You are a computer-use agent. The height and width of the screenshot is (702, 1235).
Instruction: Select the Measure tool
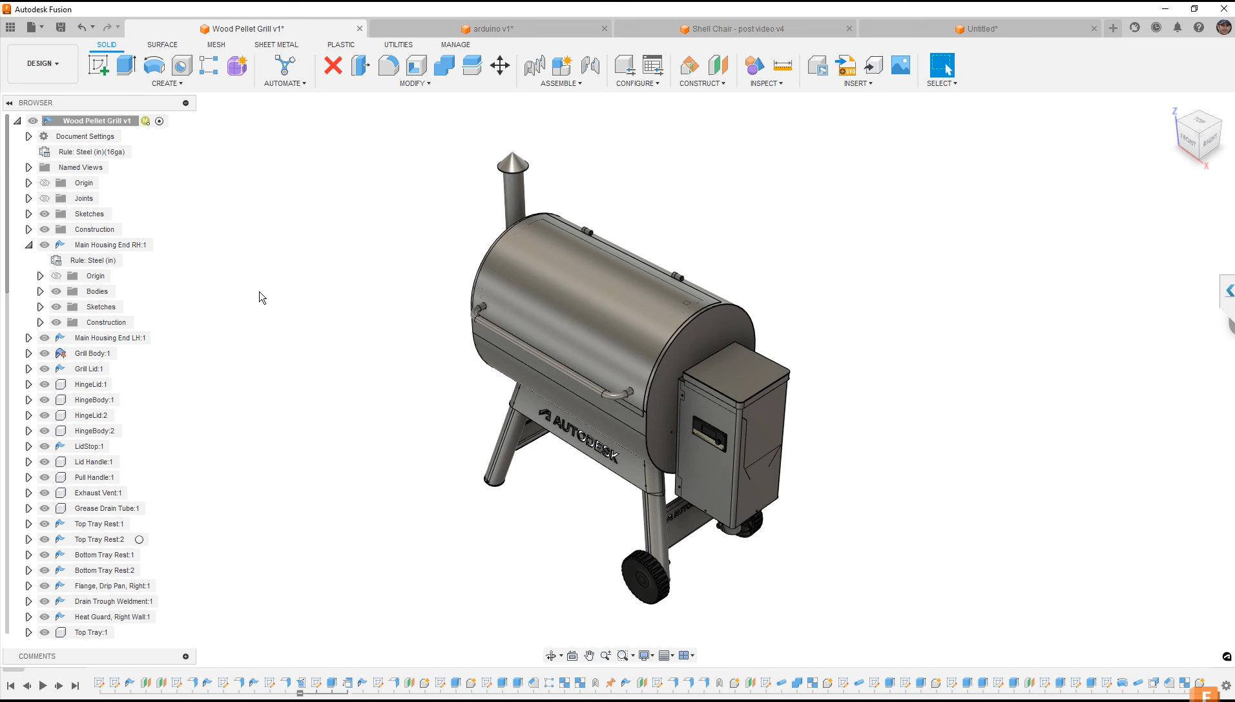click(x=782, y=65)
